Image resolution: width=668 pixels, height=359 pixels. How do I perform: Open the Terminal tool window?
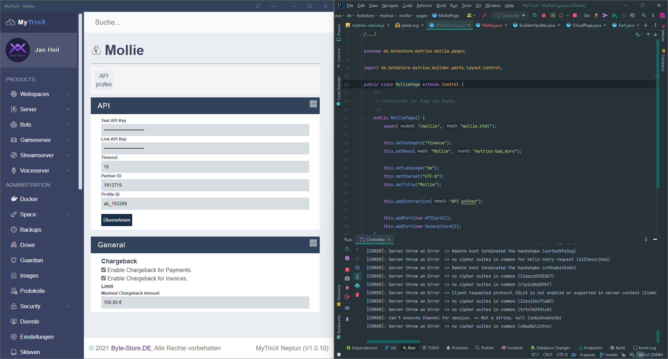[x=512, y=348]
